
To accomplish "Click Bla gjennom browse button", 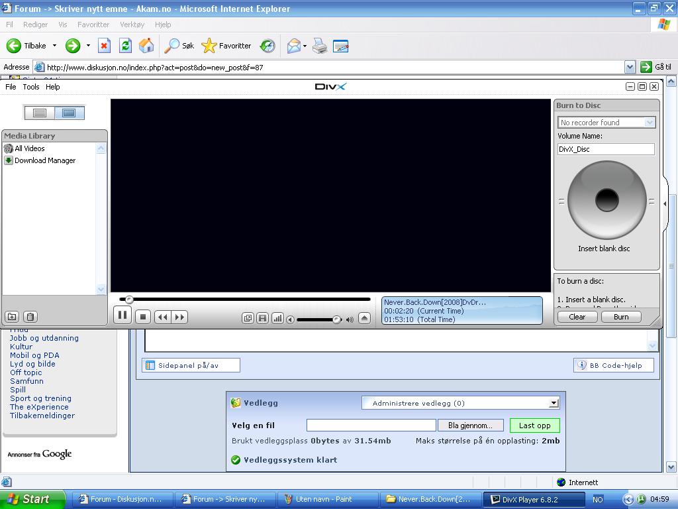I will [471, 425].
